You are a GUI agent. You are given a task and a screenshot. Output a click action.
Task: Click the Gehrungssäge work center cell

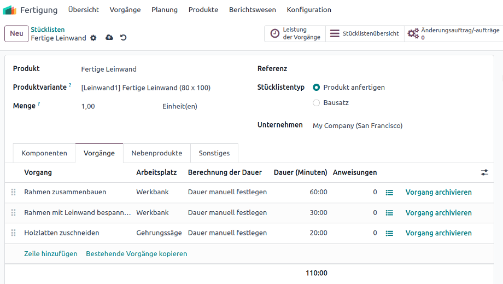tap(159, 233)
